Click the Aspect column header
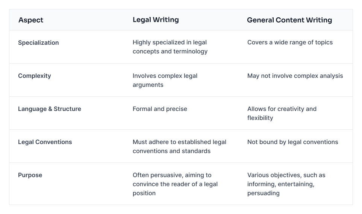The width and height of the screenshot is (362, 214). click(31, 20)
